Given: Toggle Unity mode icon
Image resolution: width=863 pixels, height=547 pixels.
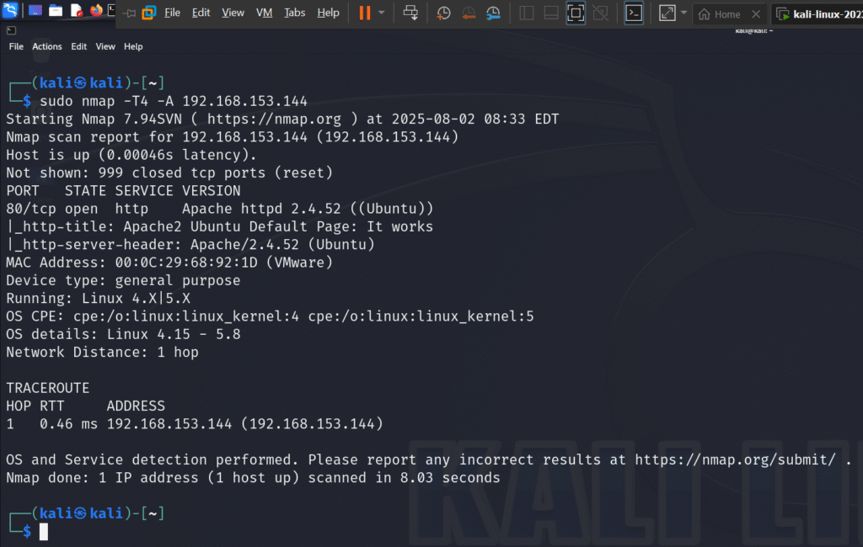Looking at the screenshot, I should [600, 13].
